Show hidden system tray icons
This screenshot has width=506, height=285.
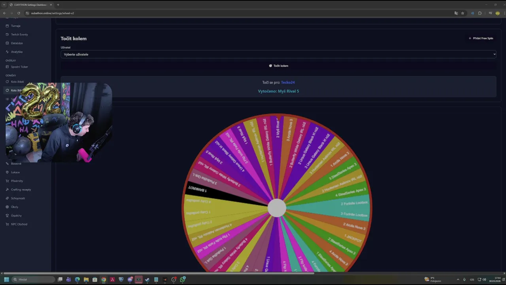[458, 279]
